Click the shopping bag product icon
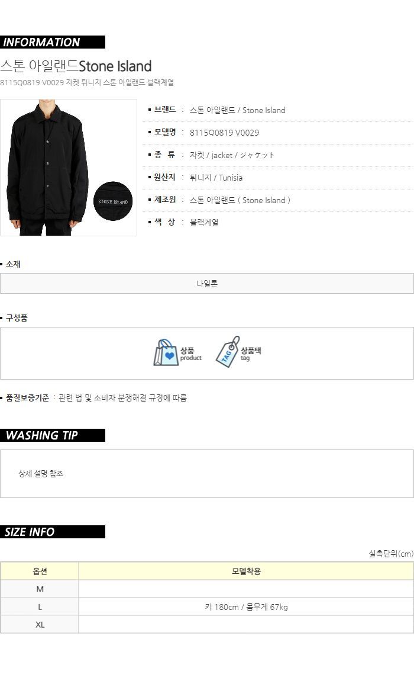This screenshot has width=414, height=684. [166, 352]
